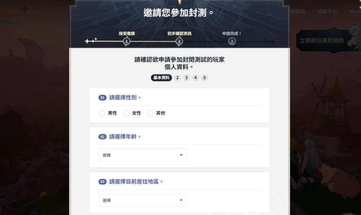Go to form page 5
The width and height of the screenshot is (361, 215).
204,78
